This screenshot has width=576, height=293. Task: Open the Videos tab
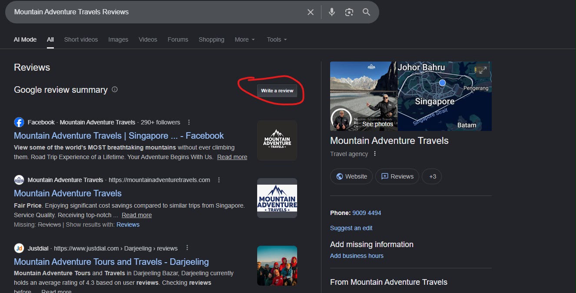click(148, 39)
